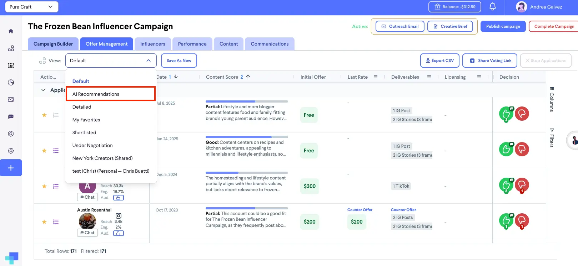Toggle favorite star on the Jun 24, 2025 row
This screenshot has width=578, height=266.
(44, 151)
